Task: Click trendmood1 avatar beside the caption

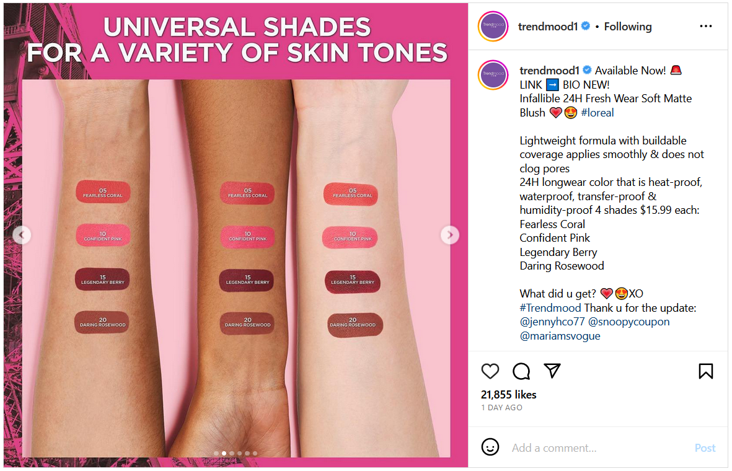Action: [493, 75]
